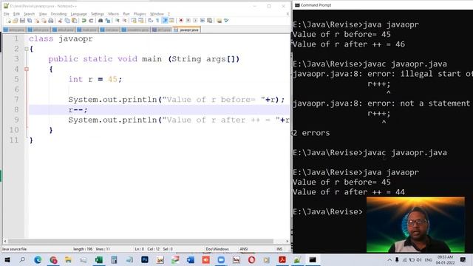The image size is (473, 266).
Task: Open the Macro menu
Action: (x=113, y=14)
